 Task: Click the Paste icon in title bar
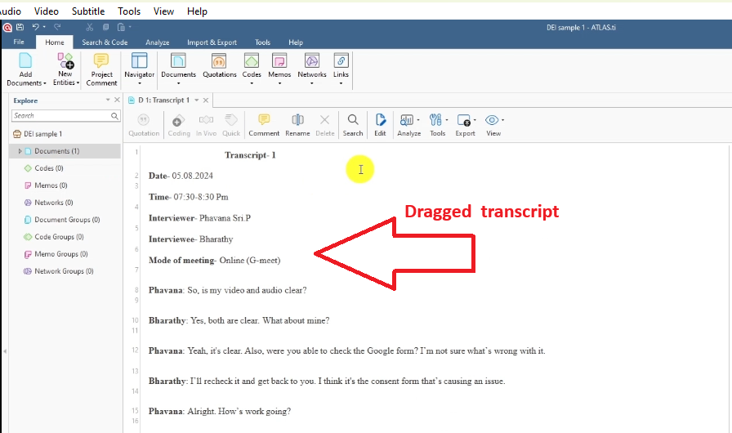121,27
